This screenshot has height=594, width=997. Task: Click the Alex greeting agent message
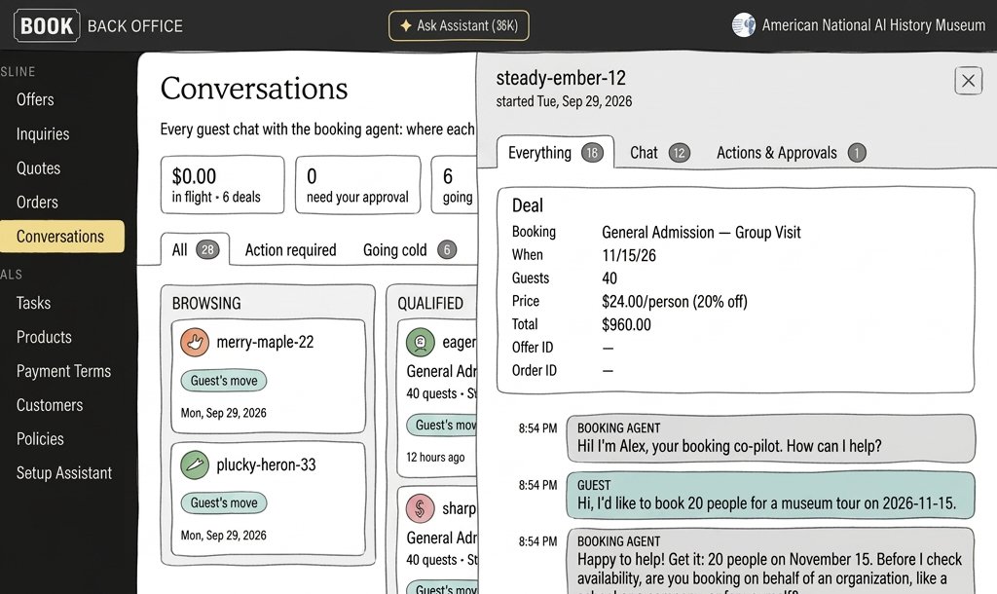pyautogui.click(x=771, y=438)
